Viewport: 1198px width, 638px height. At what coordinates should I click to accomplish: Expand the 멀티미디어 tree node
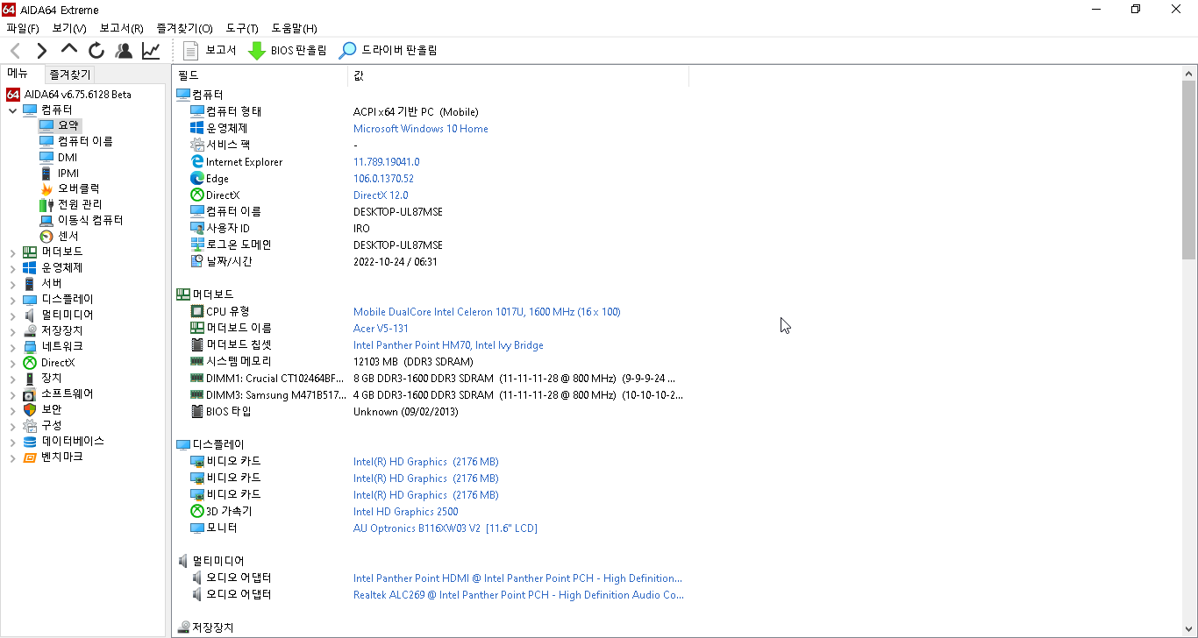[13, 315]
